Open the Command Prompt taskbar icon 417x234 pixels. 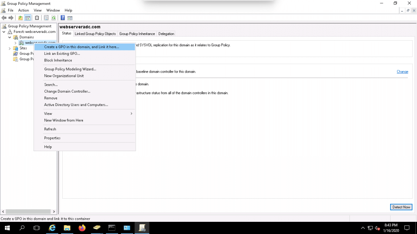click(x=112, y=228)
